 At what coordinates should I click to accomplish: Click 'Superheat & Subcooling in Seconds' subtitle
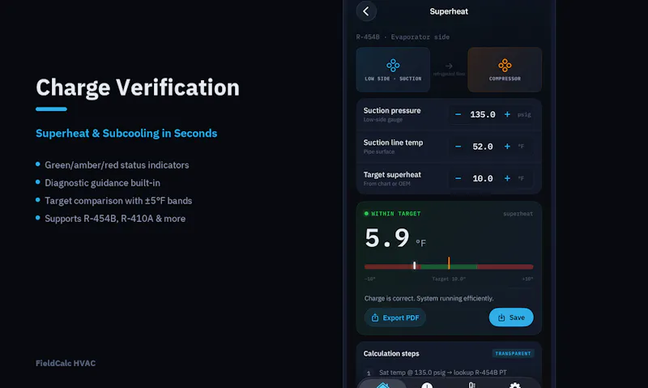[x=126, y=134]
